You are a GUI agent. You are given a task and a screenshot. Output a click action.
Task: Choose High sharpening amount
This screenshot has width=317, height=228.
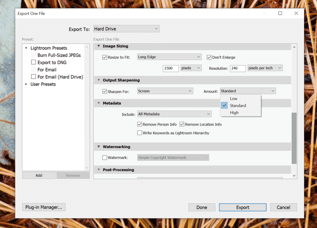[x=241, y=112]
